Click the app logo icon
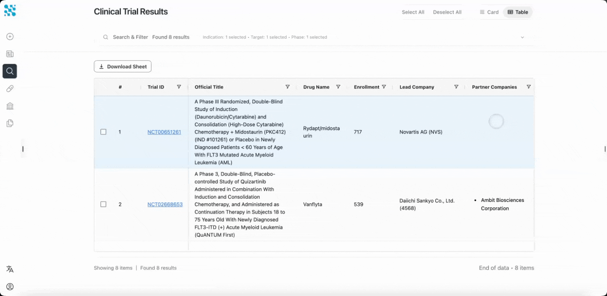 pyautogui.click(x=10, y=10)
